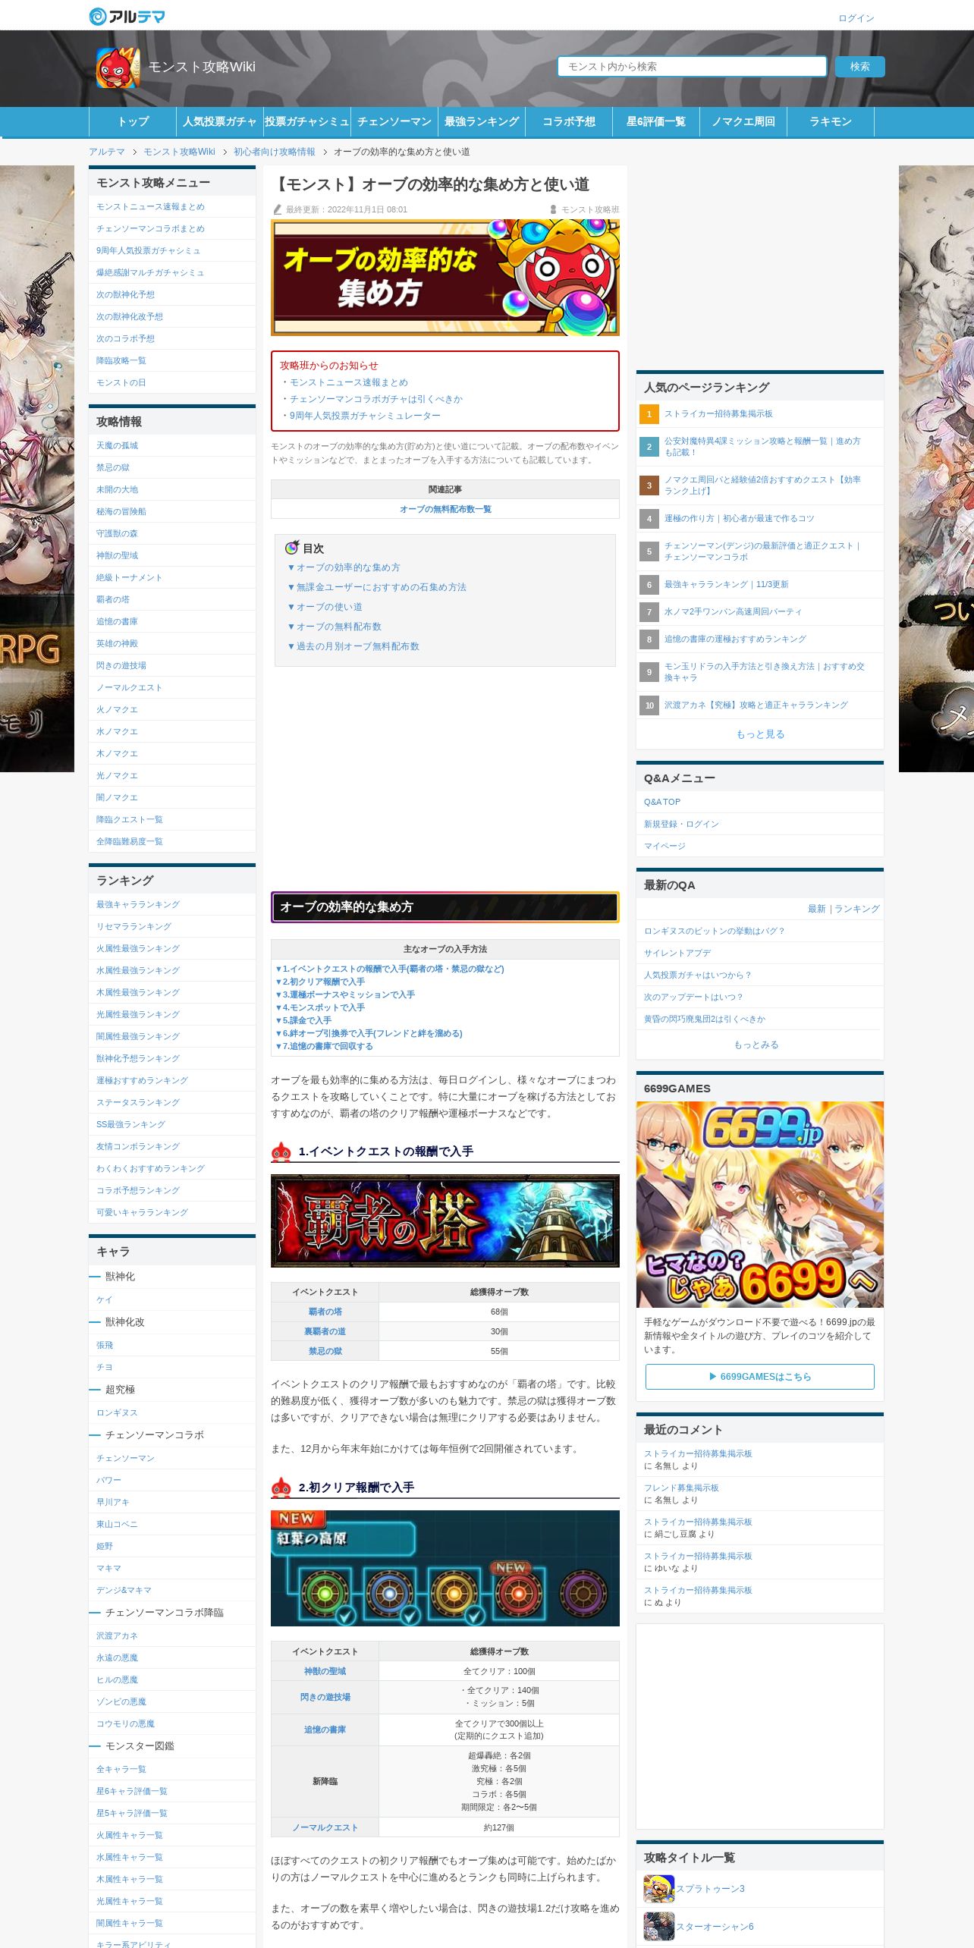Screen dimensions: 974x1948
Task: Open the トップ navigation tab
Action: tap(133, 121)
